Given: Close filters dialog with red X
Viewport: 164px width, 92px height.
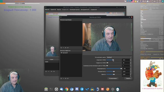Looking at the screenshot, I should pyautogui.click(x=132, y=17).
